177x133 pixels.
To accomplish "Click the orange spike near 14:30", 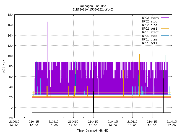I will point(123,70).
